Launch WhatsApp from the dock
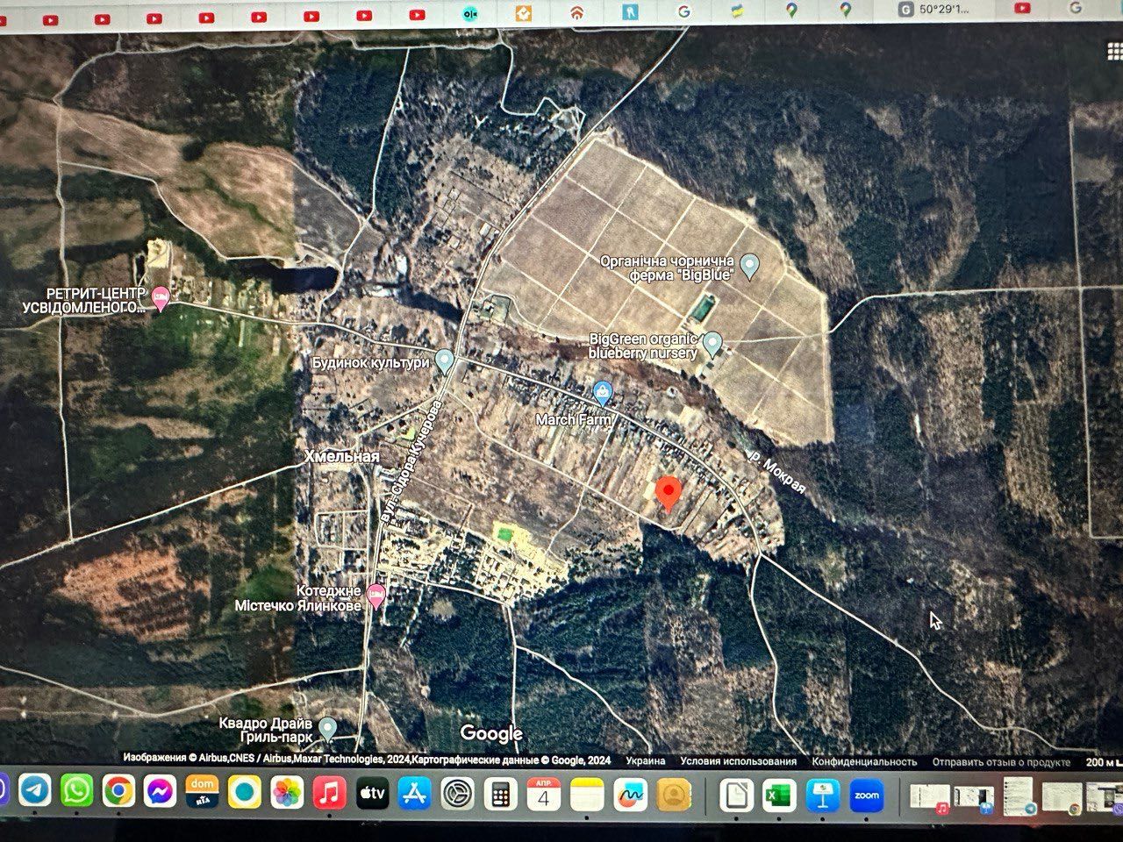Screen dimensions: 1123x842 pos(77,792)
